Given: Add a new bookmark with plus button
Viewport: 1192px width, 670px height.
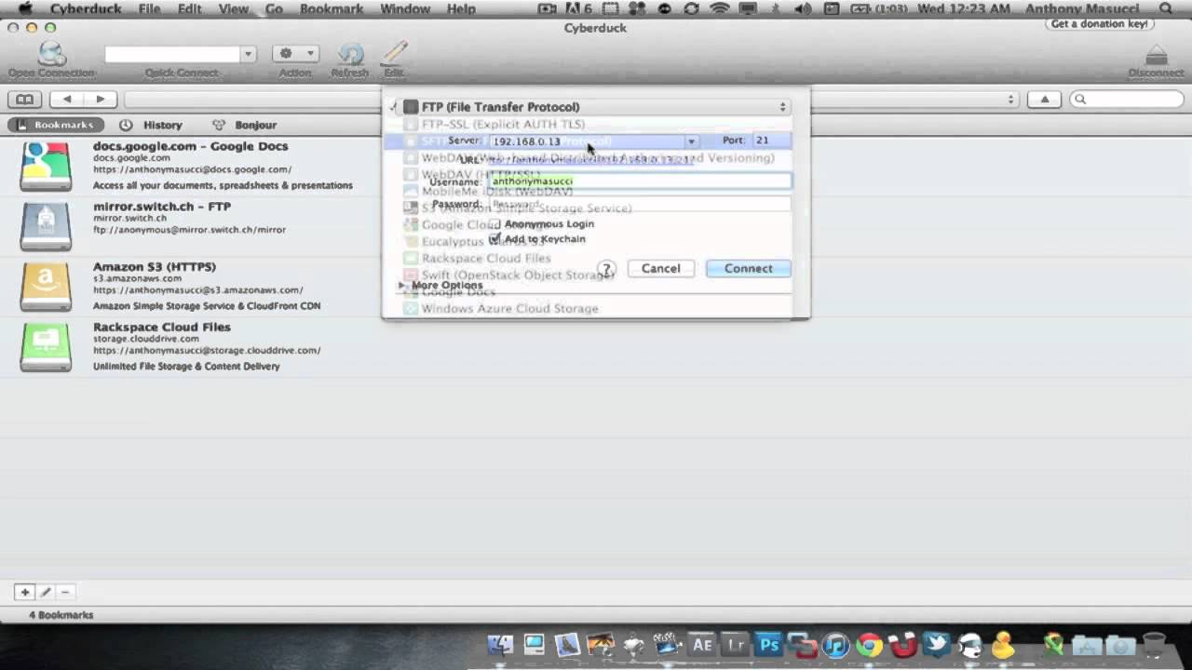Looking at the screenshot, I should [24, 592].
